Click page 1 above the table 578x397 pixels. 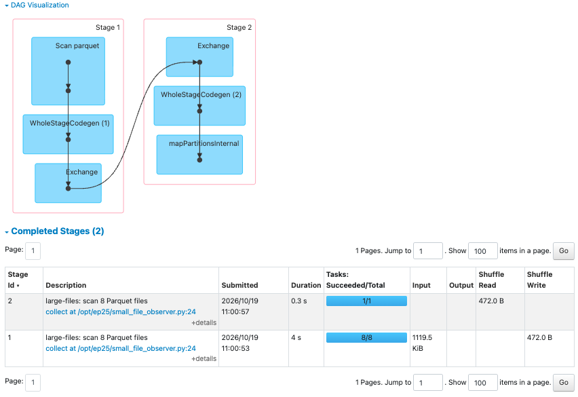33,251
